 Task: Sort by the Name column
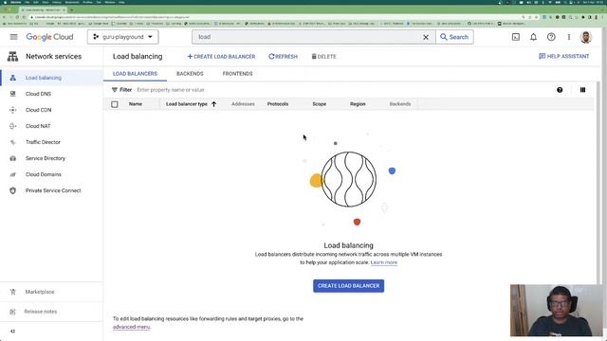(136, 104)
